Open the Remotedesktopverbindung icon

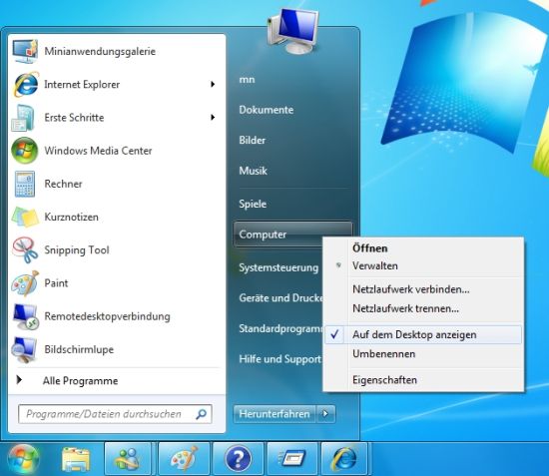coord(25,316)
